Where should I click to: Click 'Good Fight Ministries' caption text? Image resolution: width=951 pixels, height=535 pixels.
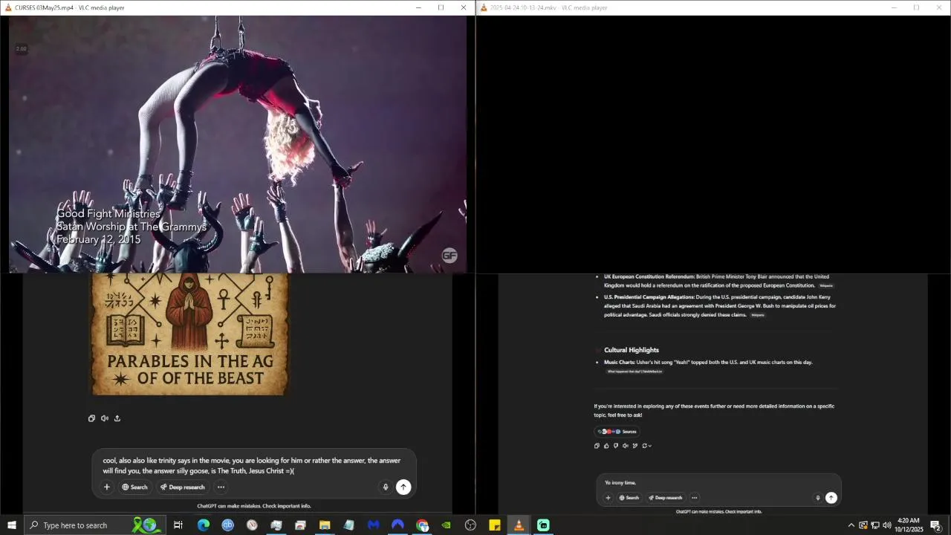coord(108,214)
